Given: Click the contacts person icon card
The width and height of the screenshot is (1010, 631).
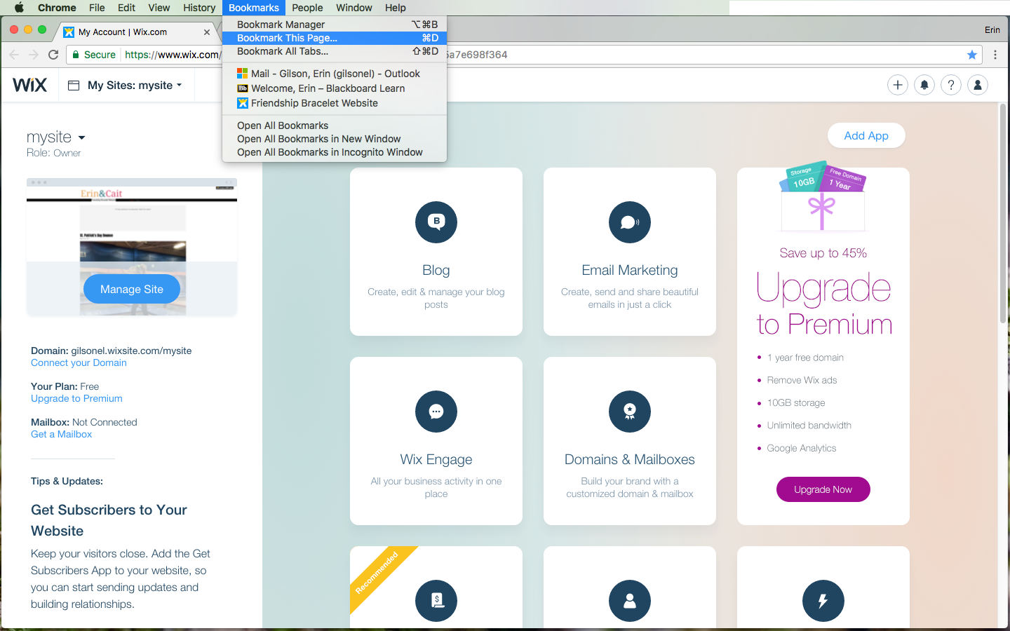Looking at the screenshot, I should point(629,601).
